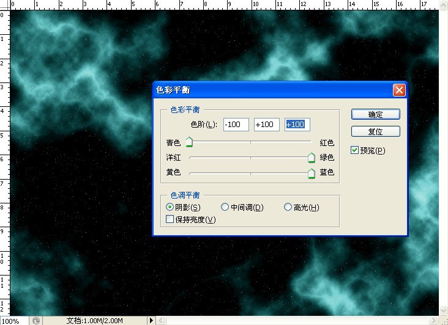The height and width of the screenshot is (325, 448).
Task: Enable the 保持亮度 checkbox
Action: pos(170,219)
